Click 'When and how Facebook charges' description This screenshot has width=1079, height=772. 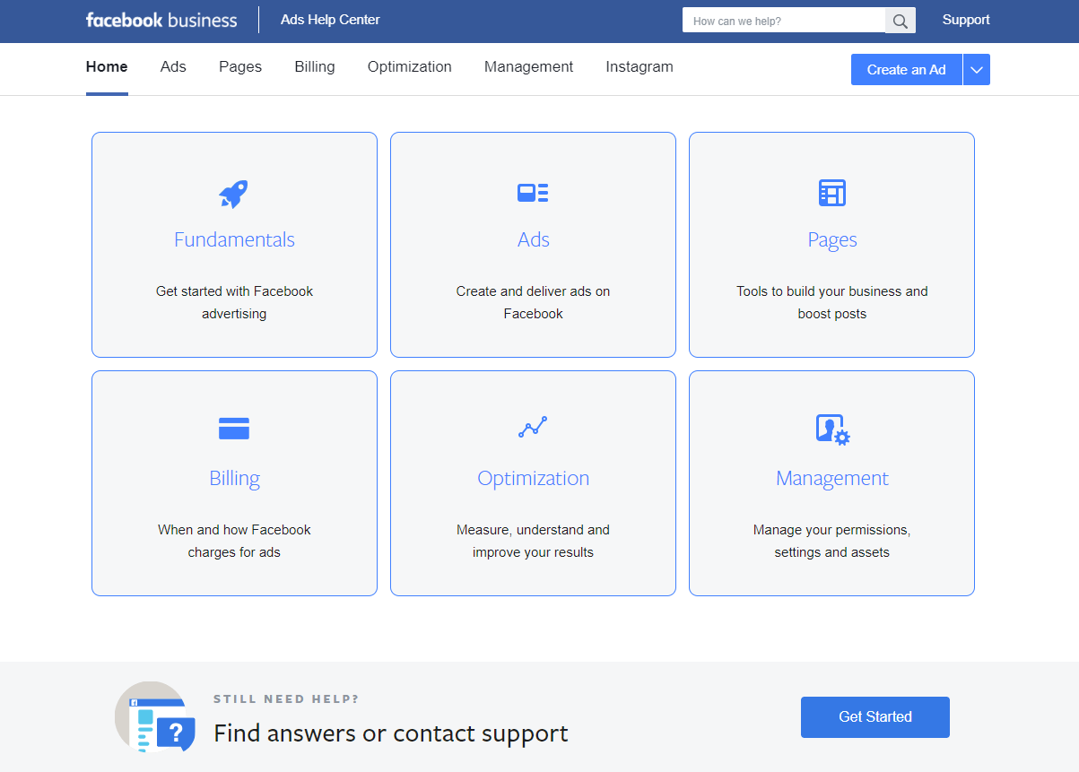click(234, 541)
